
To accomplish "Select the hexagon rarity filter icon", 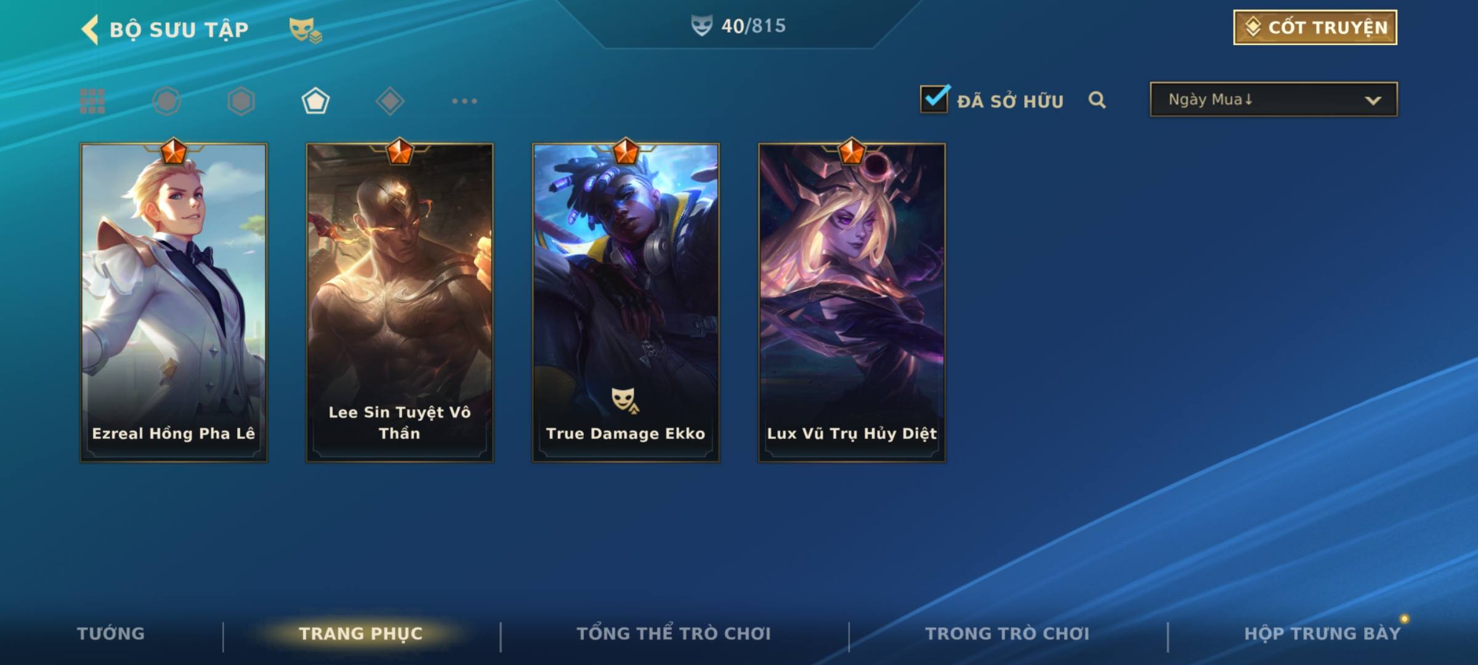I will 241,101.
